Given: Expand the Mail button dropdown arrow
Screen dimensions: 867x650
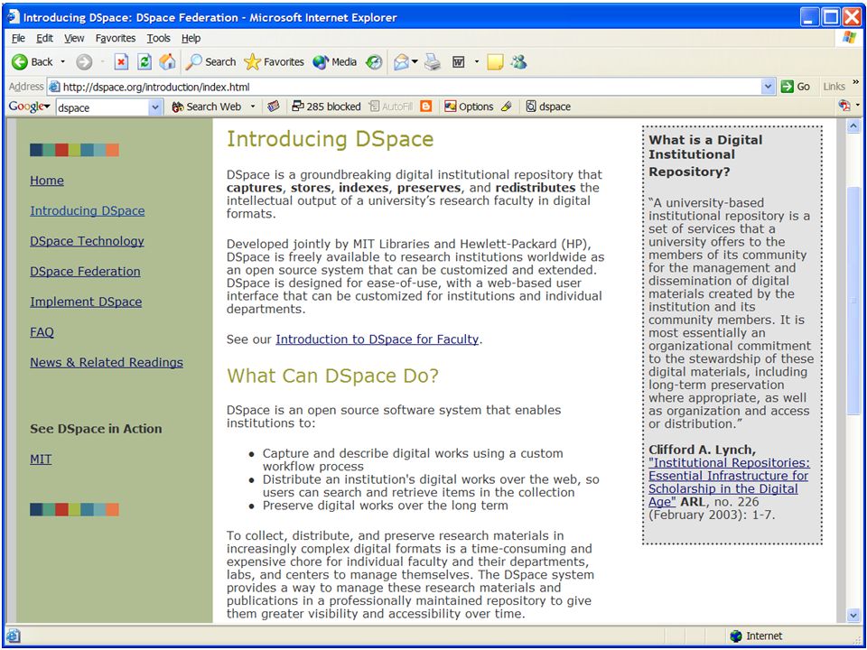Looking at the screenshot, I should (415, 62).
